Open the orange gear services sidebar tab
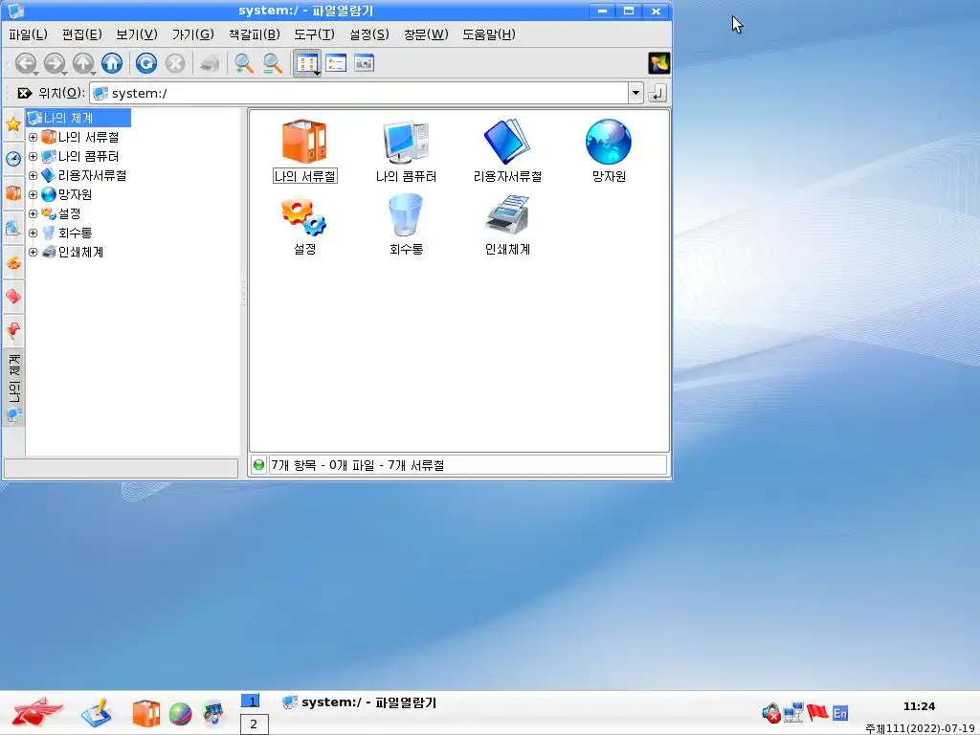 click(13, 262)
